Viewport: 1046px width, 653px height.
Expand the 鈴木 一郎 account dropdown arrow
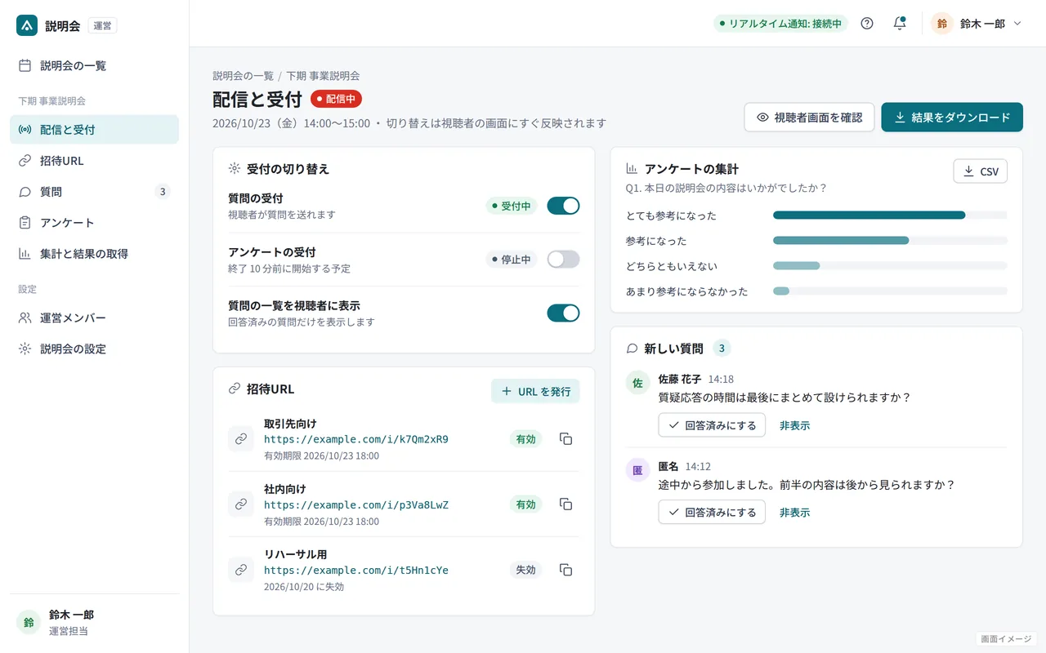1017,24
